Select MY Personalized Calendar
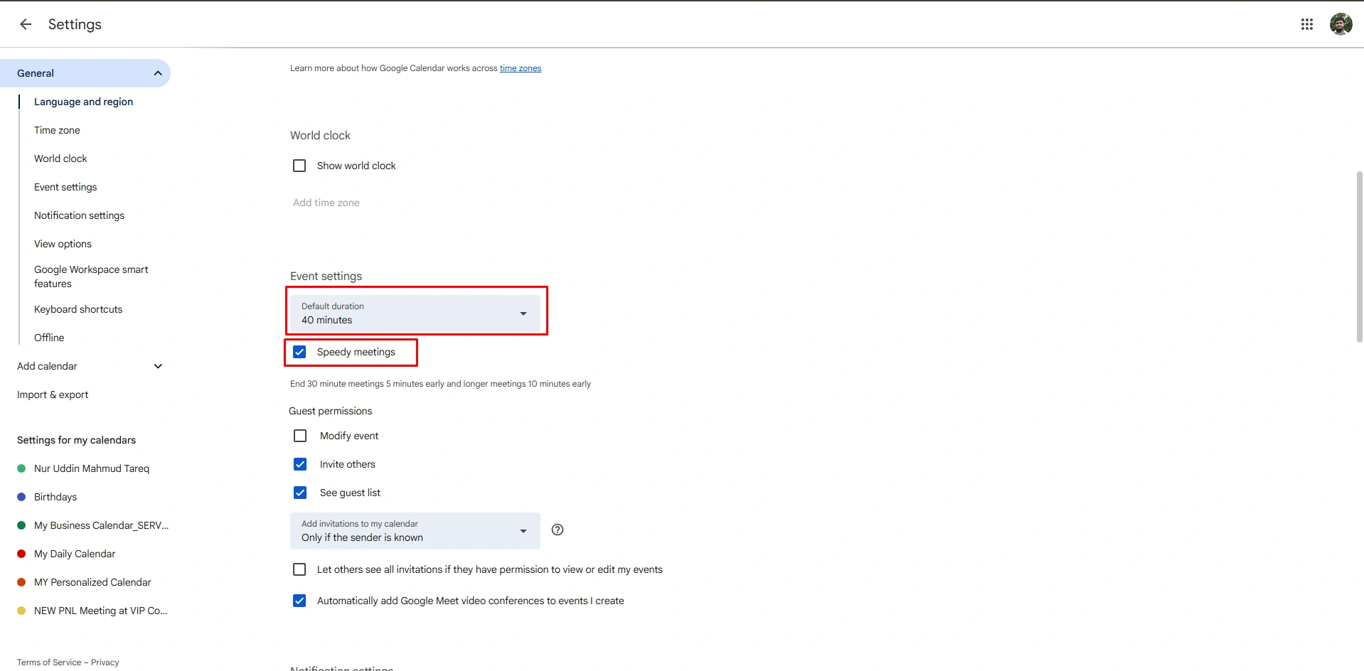Image resolution: width=1364 pixels, height=671 pixels. pos(92,582)
